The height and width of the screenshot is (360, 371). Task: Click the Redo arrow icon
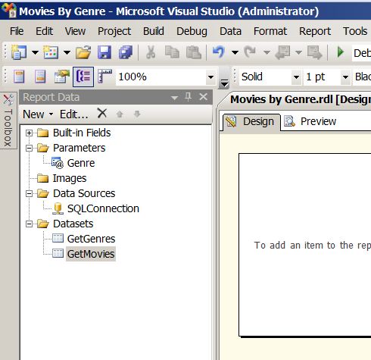coord(250,52)
